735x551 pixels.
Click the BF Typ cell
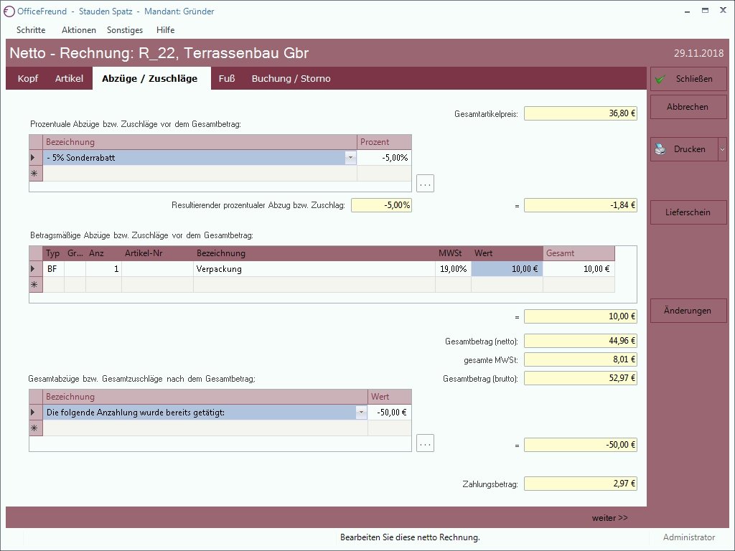tap(53, 269)
